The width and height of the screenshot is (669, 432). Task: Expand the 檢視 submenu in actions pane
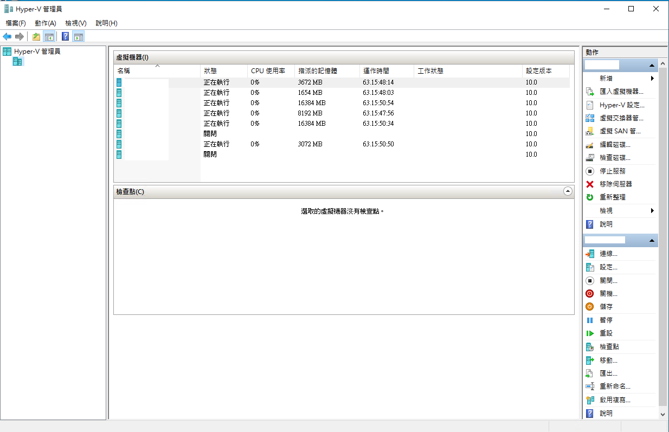pos(652,210)
